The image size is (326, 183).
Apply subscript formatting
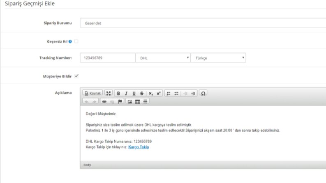[x=151, y=94]
